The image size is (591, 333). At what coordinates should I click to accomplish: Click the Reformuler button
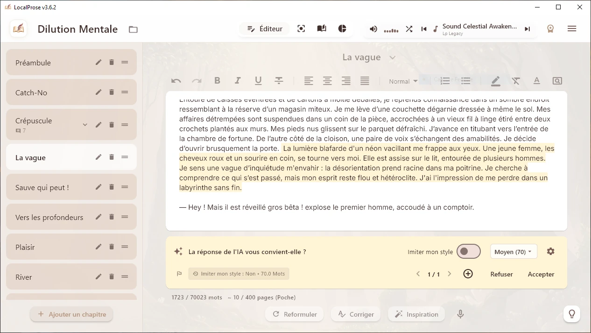tap(295, 314)
